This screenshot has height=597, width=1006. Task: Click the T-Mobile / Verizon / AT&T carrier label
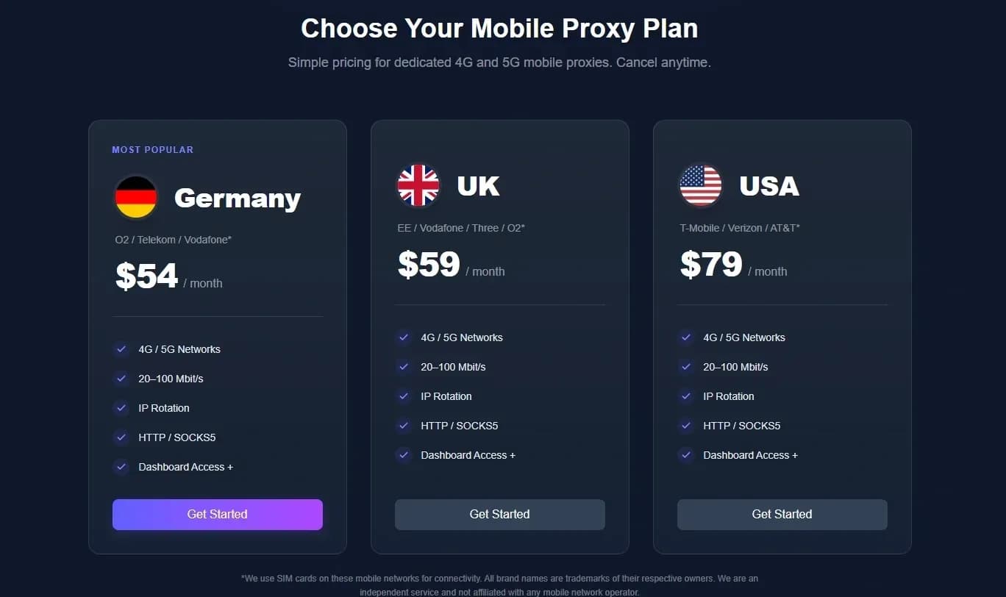pyautogui.click(x=739, y=228)
